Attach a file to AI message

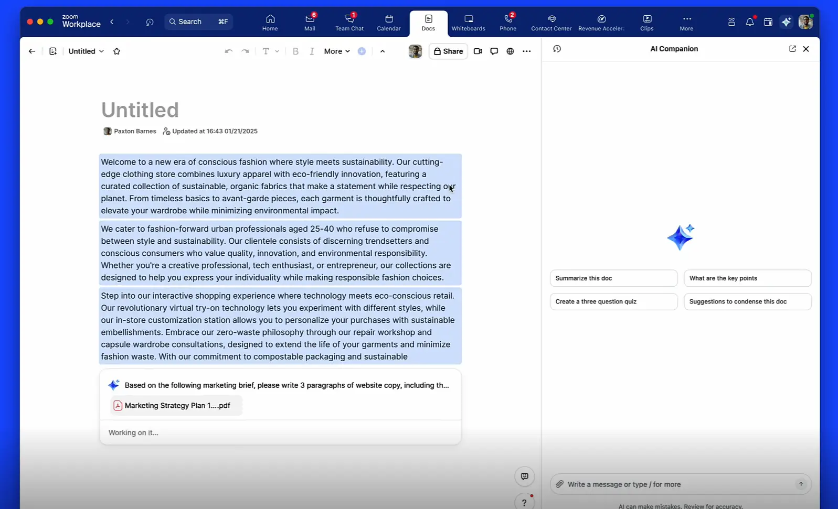(x=560, y=484)
